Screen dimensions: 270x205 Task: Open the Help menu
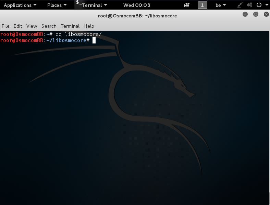(89, 26)
